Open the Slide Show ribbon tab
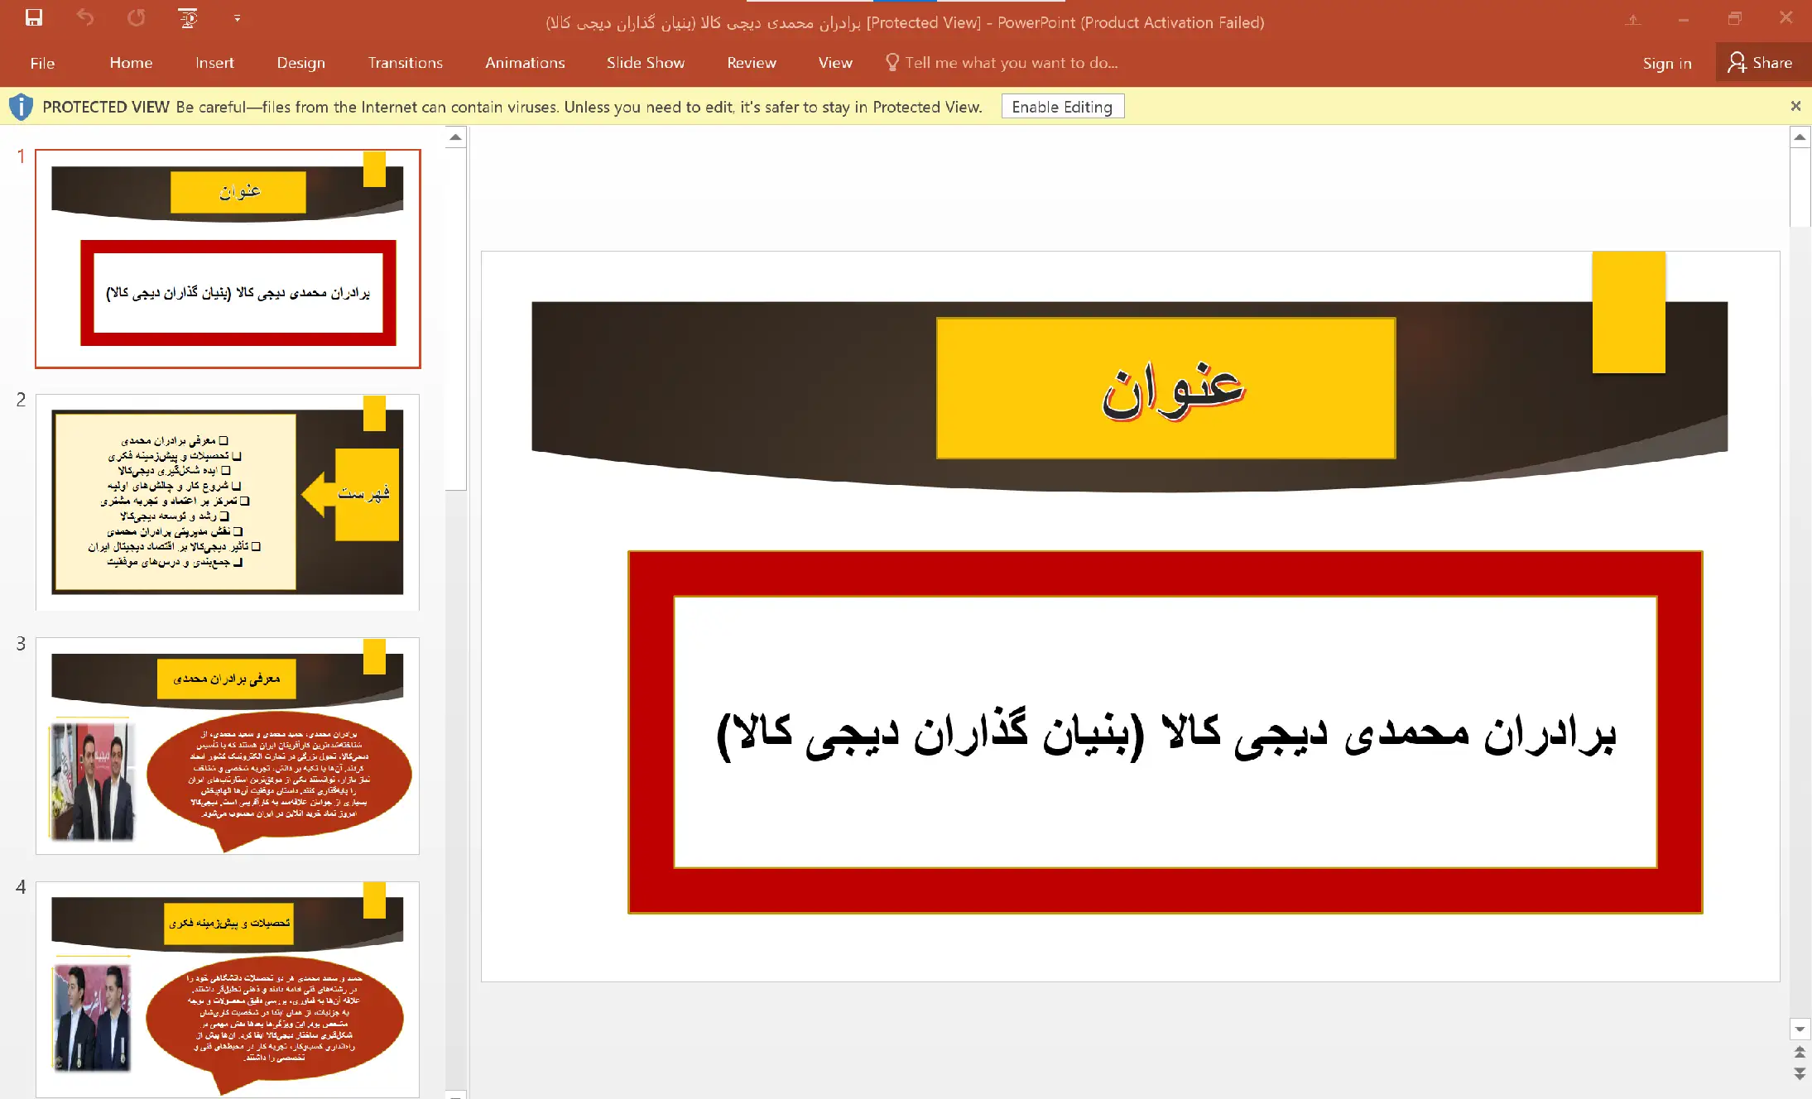Screen dimensions: 1812x1099 pyautogui.click(x=645, y=63)
